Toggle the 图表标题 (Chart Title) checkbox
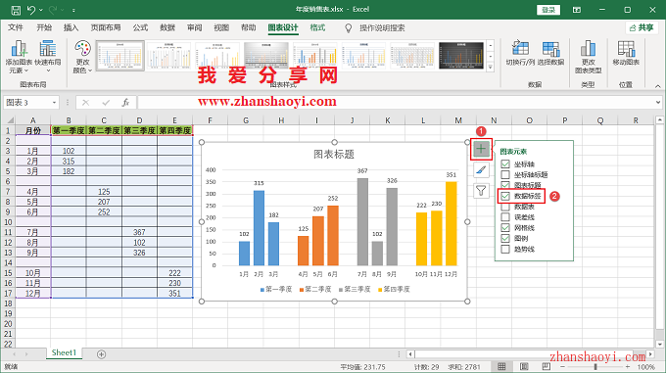The image size is (666, 373). (x=505, y=185)
